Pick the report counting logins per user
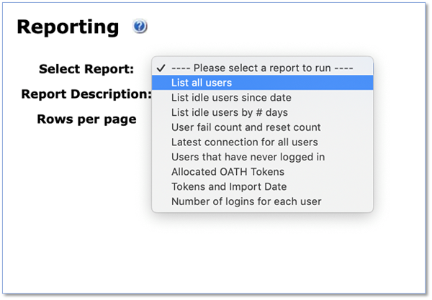Viewport: 432px width, 300px height. [x=262, y=201]
